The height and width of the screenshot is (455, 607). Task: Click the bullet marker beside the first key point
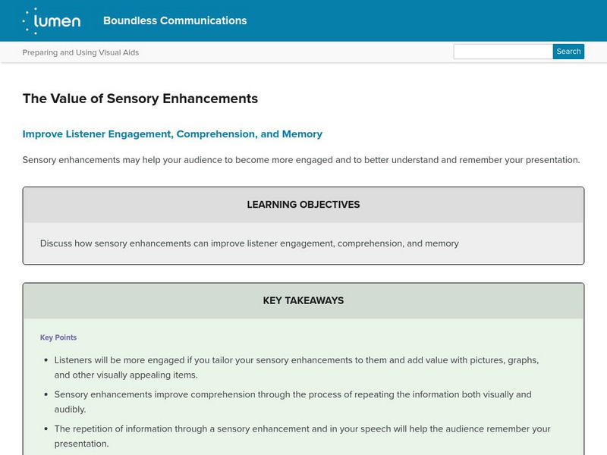pos(46,361)
